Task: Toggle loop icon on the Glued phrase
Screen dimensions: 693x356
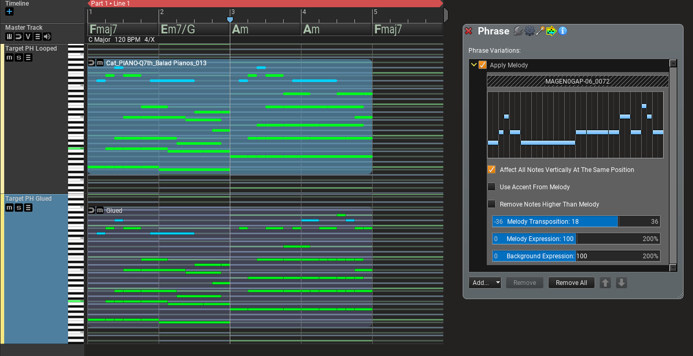Action: (x=91, y=210)
